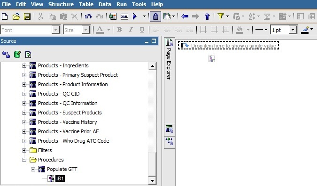Click the New document icon
Image resolution: width=317 pixels, height=186 pixels.
[x=5, y=16]
